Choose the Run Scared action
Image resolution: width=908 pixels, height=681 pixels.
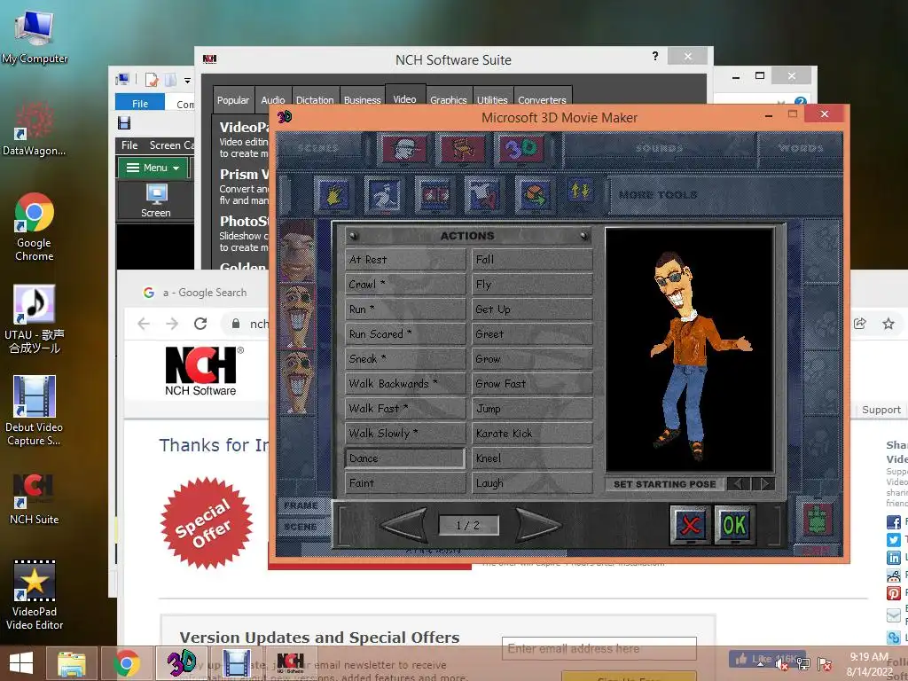[405, 334]
